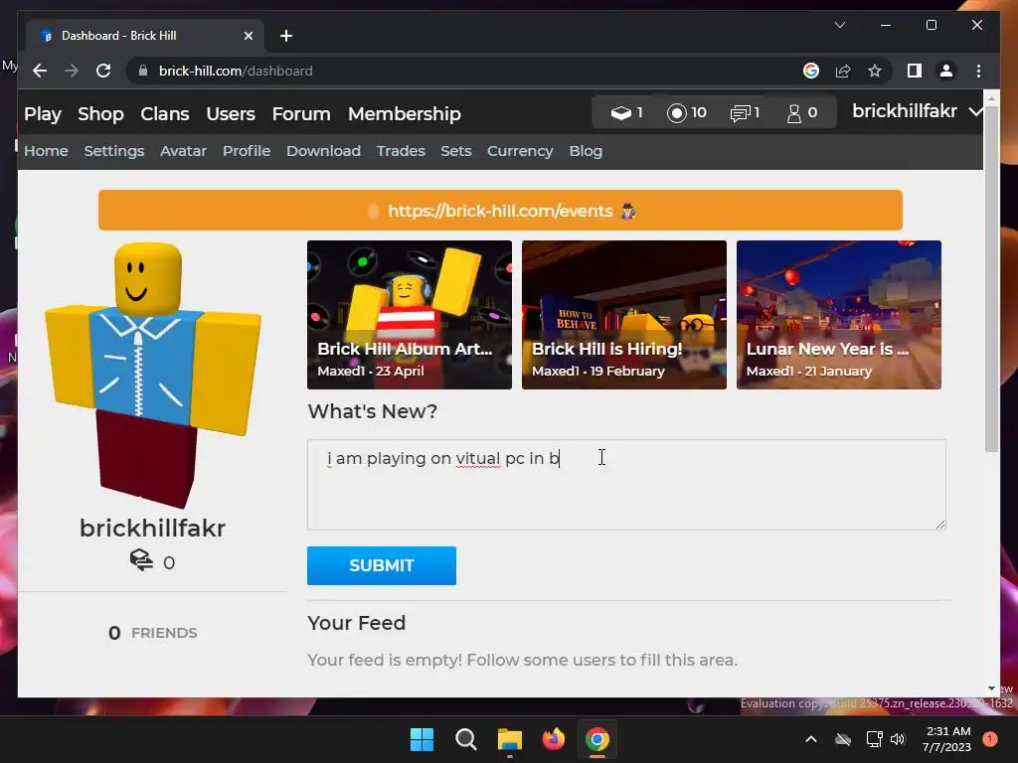This screenshot has height=763, width=1018.
Task: Click the brick-hill.com/events banner link
Action: (x=500, y=211)
